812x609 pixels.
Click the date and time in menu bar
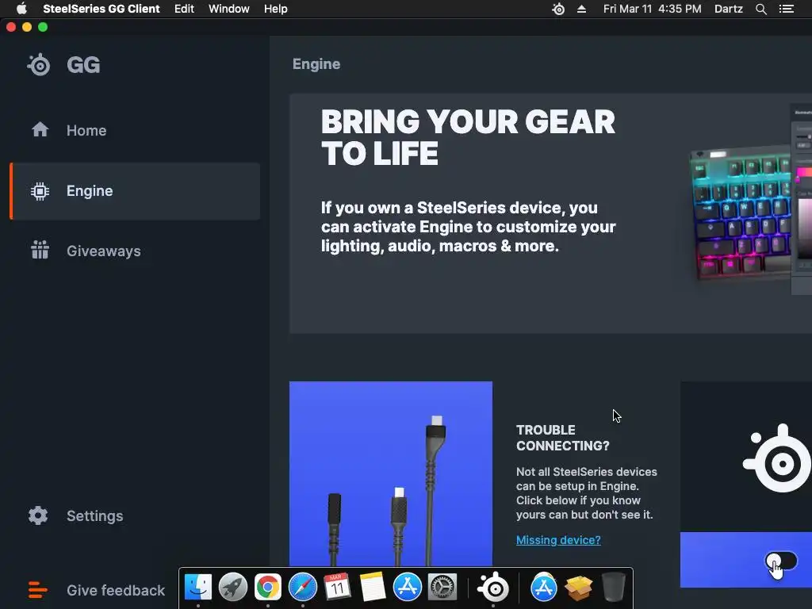(x=652, y=9)
